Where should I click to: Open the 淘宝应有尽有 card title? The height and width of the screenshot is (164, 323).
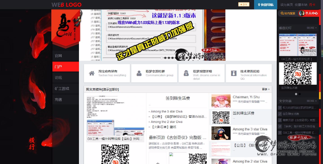[x=108, y=71]
